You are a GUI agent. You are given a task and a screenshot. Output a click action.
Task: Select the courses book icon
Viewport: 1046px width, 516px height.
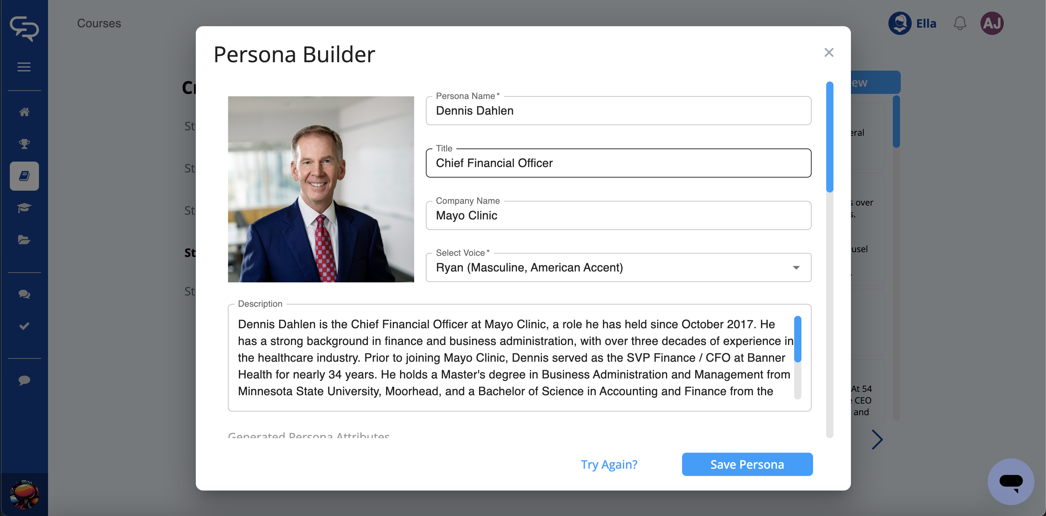(24, 176)
